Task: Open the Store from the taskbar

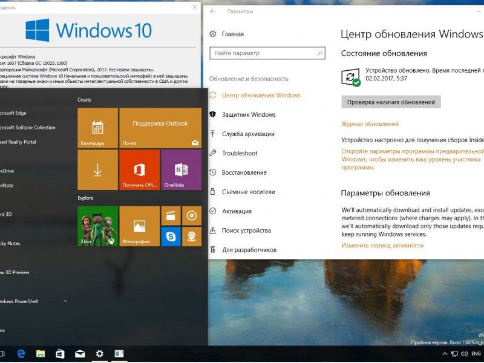Action: (60, 354)
